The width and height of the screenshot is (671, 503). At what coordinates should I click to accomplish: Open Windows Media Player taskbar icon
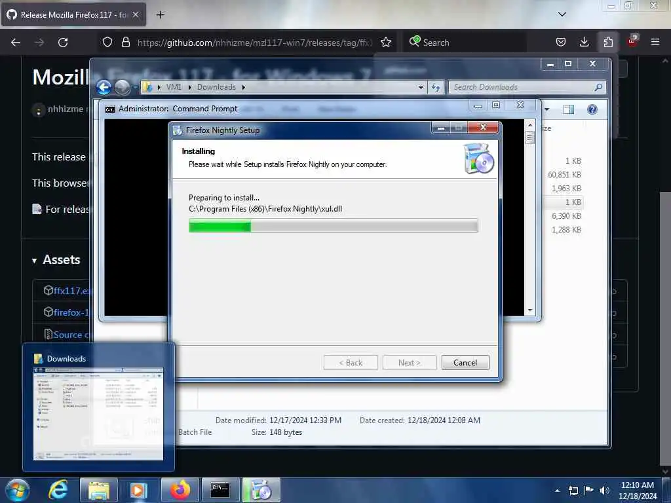139,490
